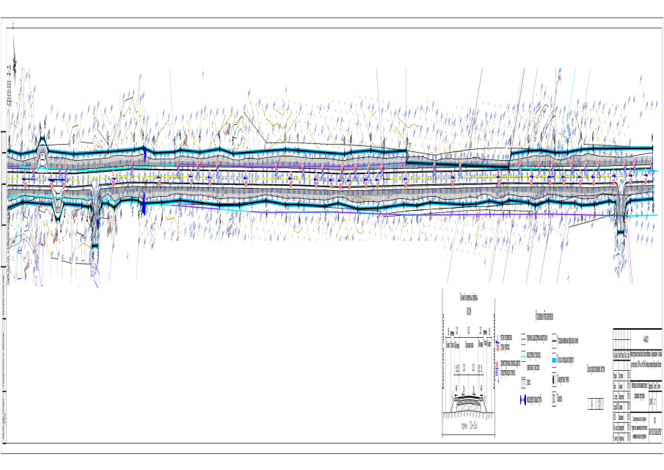
Task: Select the upper-left trapezoidal road widening
Action: tap(43, 143)
